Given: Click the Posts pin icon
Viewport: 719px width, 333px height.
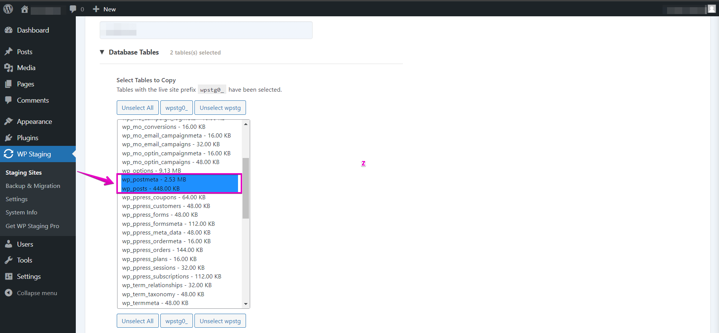Looking at the screenshot, I should [9, 52].
